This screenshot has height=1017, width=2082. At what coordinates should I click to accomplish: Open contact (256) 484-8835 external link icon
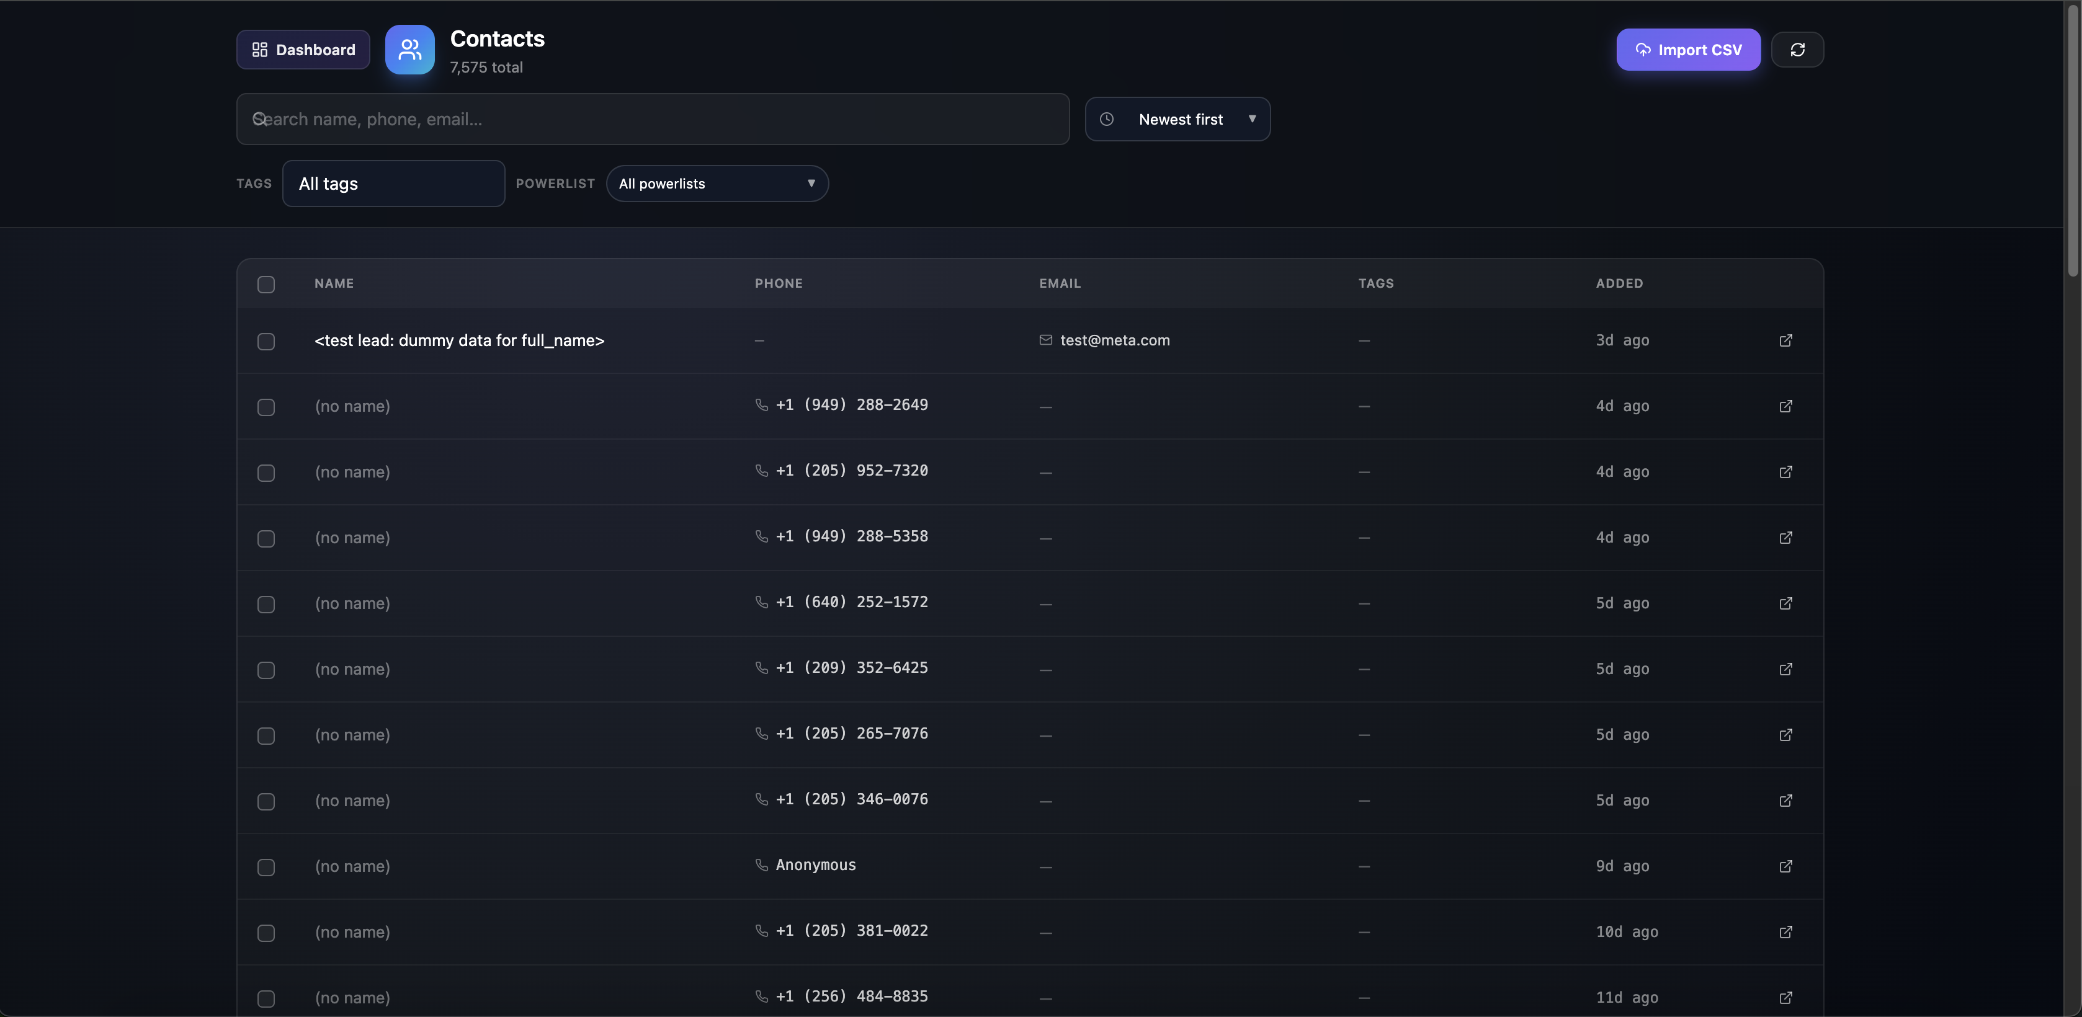pyautogui.click(x=1785, y=998)
